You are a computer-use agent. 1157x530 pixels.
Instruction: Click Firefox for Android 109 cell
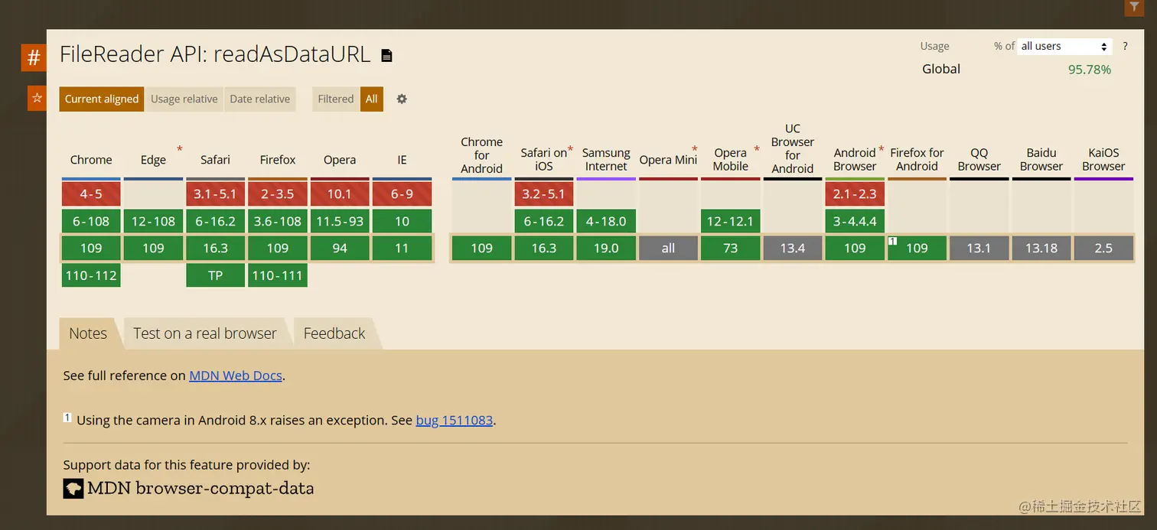(x=917, y=248)
